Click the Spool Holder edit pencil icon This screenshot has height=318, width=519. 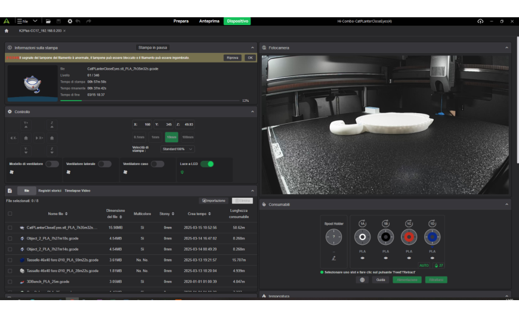(x=333, y=258)
